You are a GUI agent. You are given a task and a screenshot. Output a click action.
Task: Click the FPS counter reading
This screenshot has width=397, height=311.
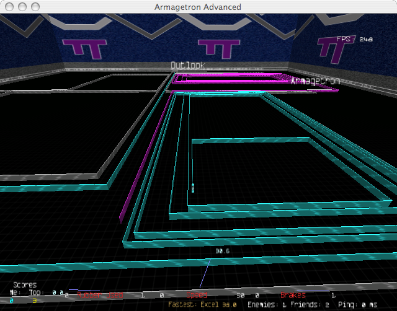coord(355,39)
